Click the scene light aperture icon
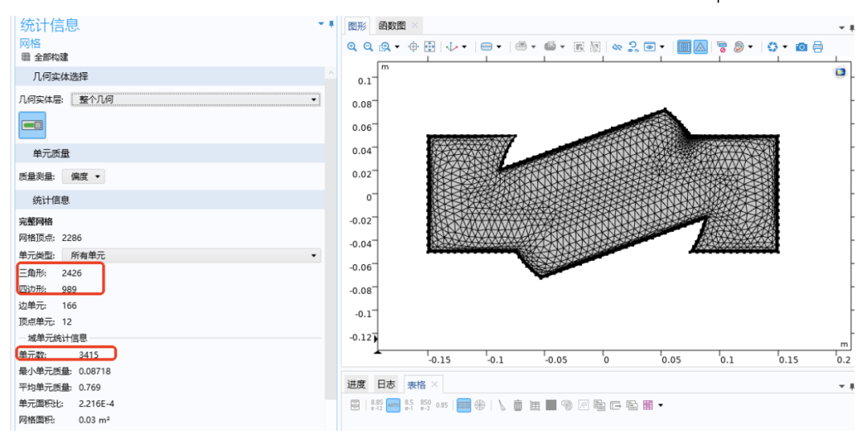Image resolution: width=867 pixels, height=439 pixels. click(773, 47)
